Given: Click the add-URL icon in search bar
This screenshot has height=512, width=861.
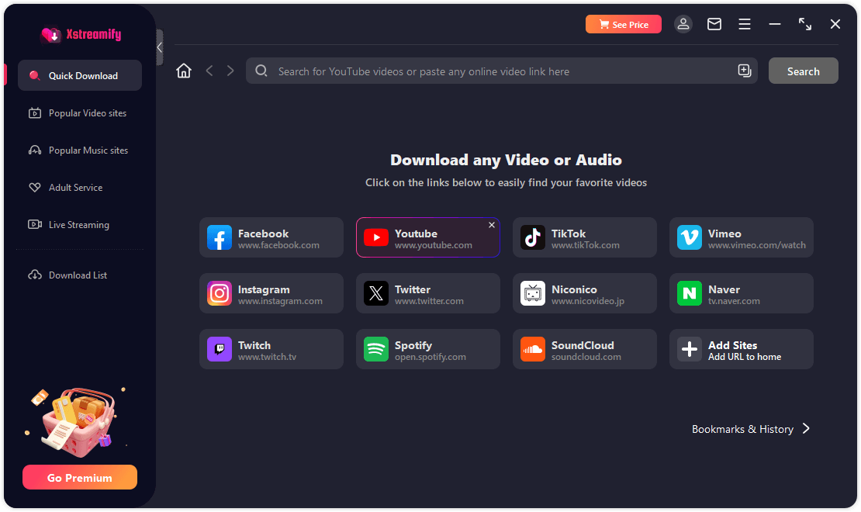Looking at the screenshot, I should [744, 71].
